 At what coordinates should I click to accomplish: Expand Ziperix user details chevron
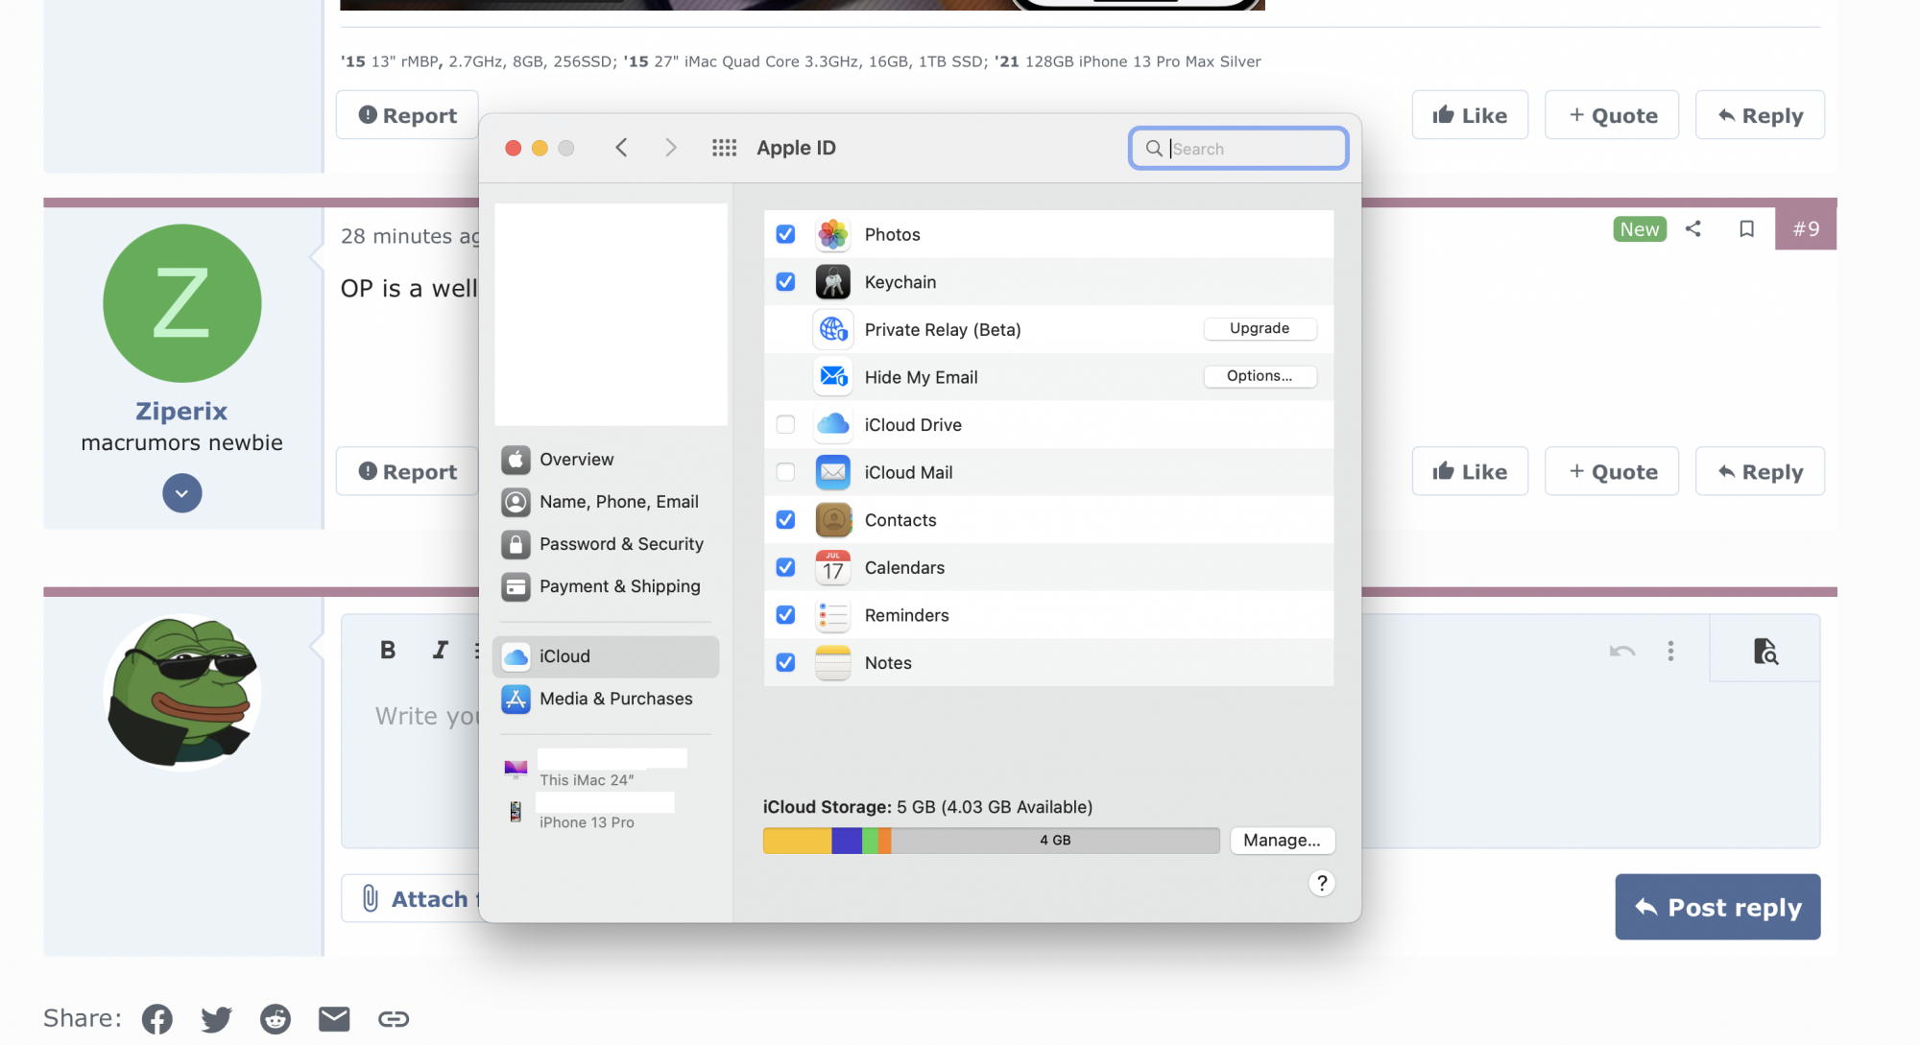[182, 493]
